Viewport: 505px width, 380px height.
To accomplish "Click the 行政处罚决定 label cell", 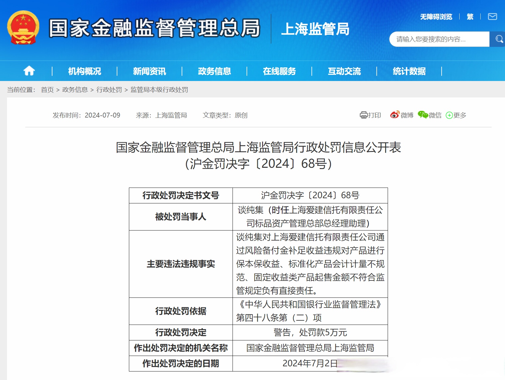I will point(181,332).
